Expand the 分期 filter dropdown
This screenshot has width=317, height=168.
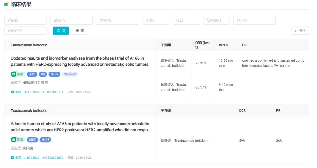156,20
